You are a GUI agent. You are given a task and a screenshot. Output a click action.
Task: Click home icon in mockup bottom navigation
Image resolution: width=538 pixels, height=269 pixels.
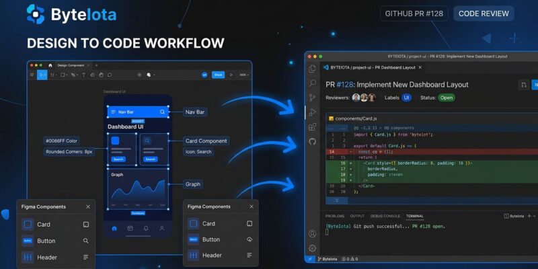tap(114, 228)
